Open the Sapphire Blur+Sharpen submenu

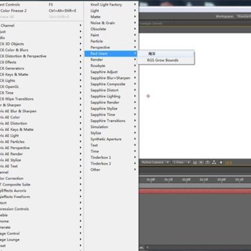pos(112,78)
